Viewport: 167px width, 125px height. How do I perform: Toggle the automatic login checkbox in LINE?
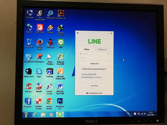tap(79, 74)
